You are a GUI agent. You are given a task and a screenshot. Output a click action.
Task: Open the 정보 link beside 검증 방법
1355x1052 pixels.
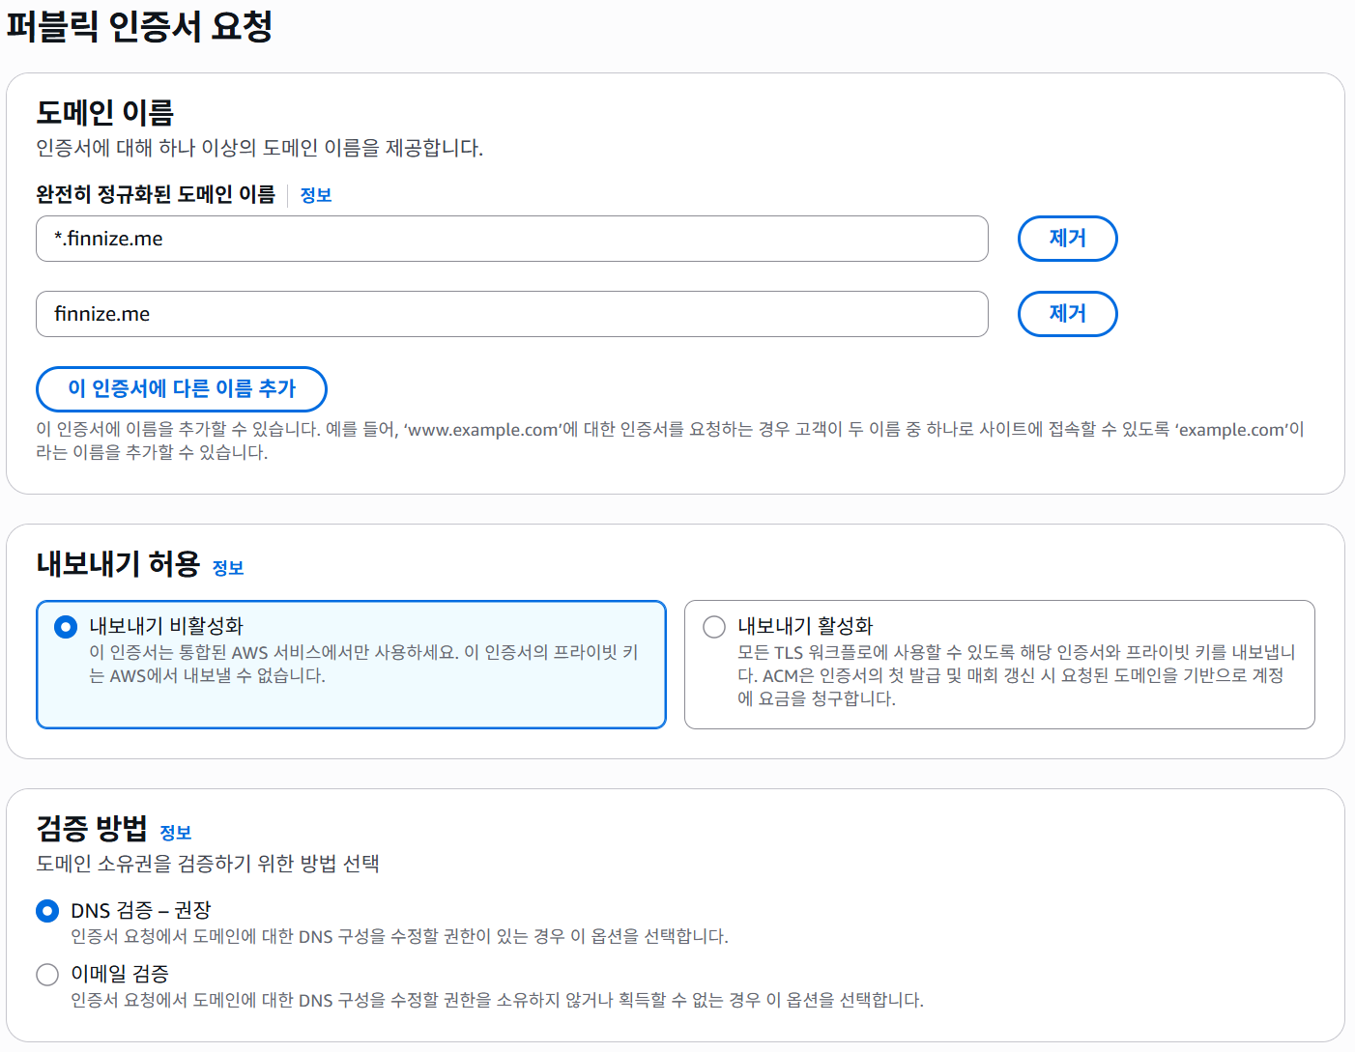click(177, 833)
